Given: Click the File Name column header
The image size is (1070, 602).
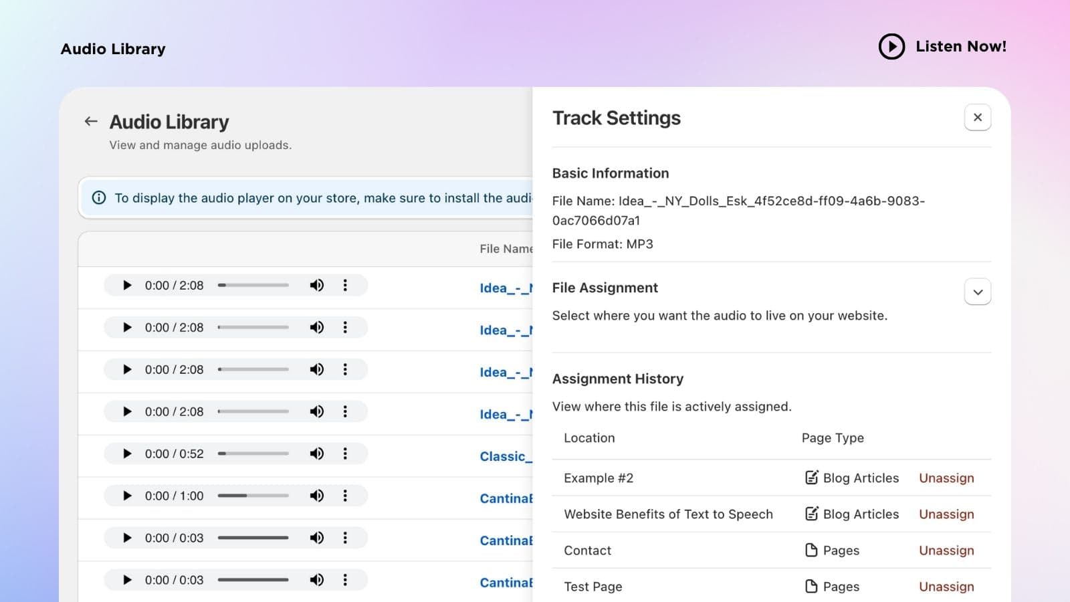Looking at the screenshot, I should pos(506,249).
